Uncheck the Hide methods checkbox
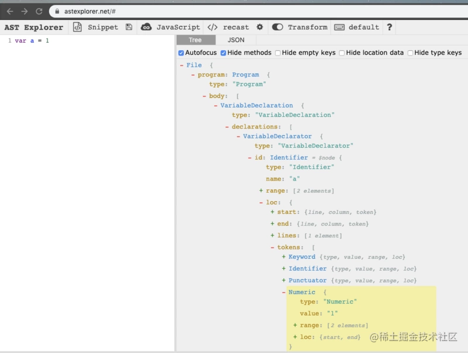The height and width of the screenshot is (353, 468). pyautogui.click(x=223, y=53)
